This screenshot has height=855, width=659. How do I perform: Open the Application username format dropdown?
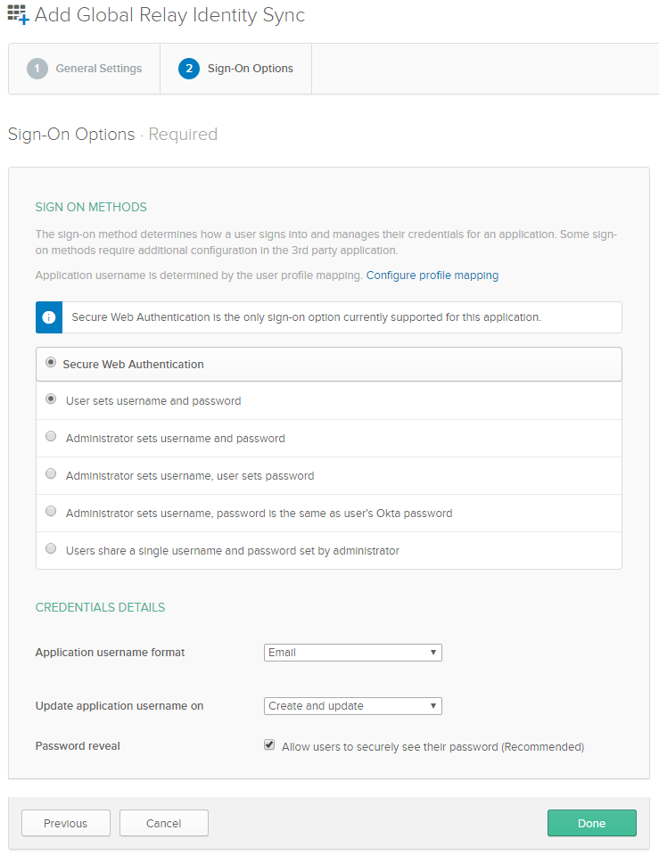click(352, 652)
